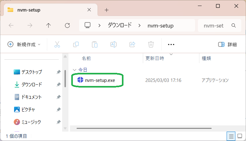The height and width of the screenshot is (141, 246).
Task: Click the Share icon in toolbar
Action: point(132,44)
